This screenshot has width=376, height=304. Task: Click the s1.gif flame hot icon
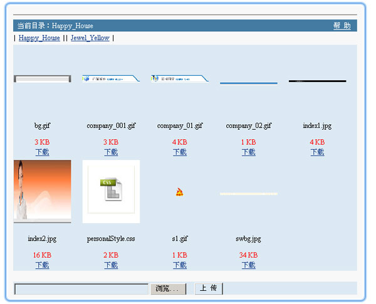tap(180, 192)
